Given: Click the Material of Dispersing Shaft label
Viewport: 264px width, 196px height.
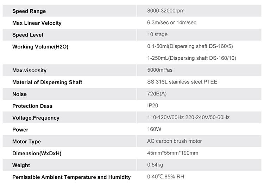Looking at the screenshot, I should [47, 83].
